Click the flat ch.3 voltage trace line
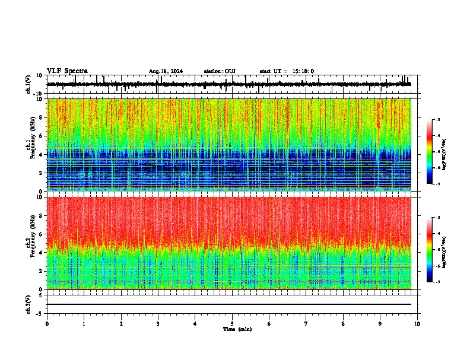470x363 pixels. coord(229,304)
